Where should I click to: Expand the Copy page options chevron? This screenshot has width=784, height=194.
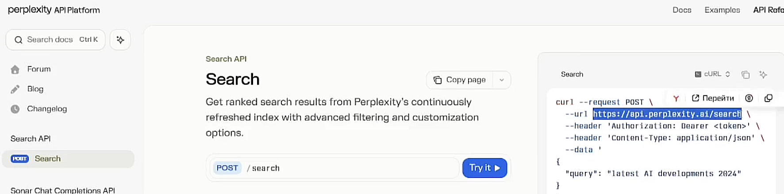click(502, 80)
